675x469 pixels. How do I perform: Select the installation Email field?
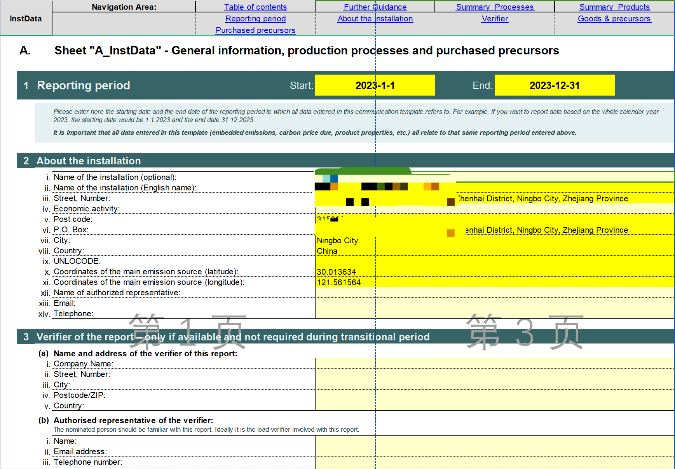tap(494, 303)
